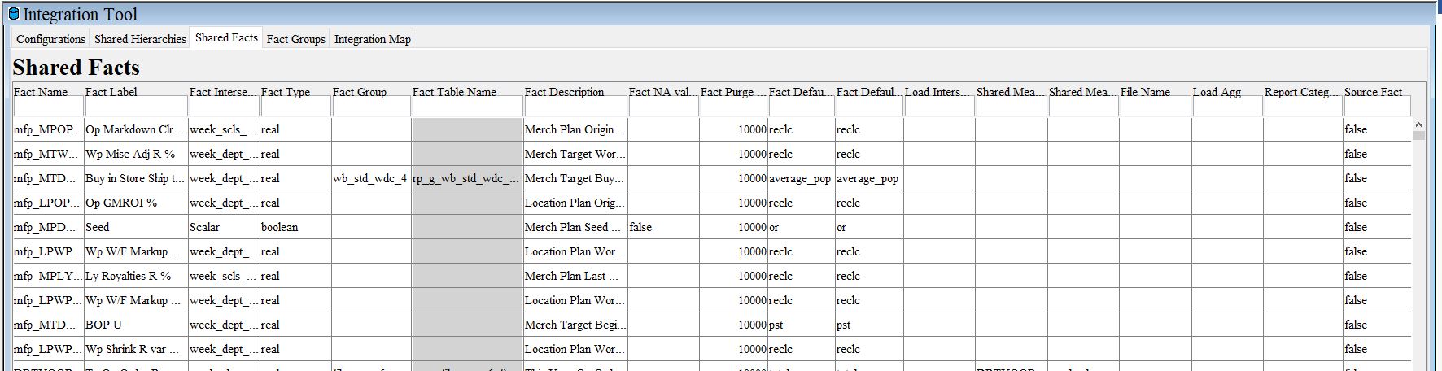The width and height of the screenshot is (1442, 371).
Task: Click the Load Agg filter field
Action: pyautogui.click(x=1228, y=107)
